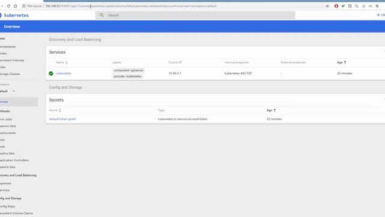Click cluster IP 10.96.0.1
This screenshot has height=217, width=385.
pyautogui.click(x=175, y=74)
